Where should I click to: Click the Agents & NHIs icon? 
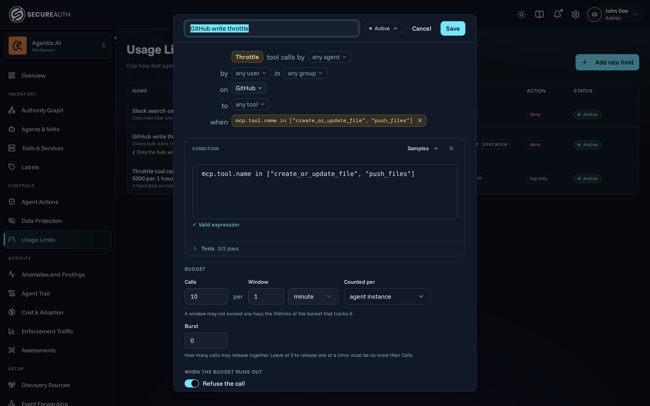coord(12,129)
